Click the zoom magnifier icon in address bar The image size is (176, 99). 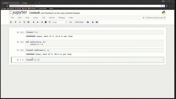(x=161, y=6)
